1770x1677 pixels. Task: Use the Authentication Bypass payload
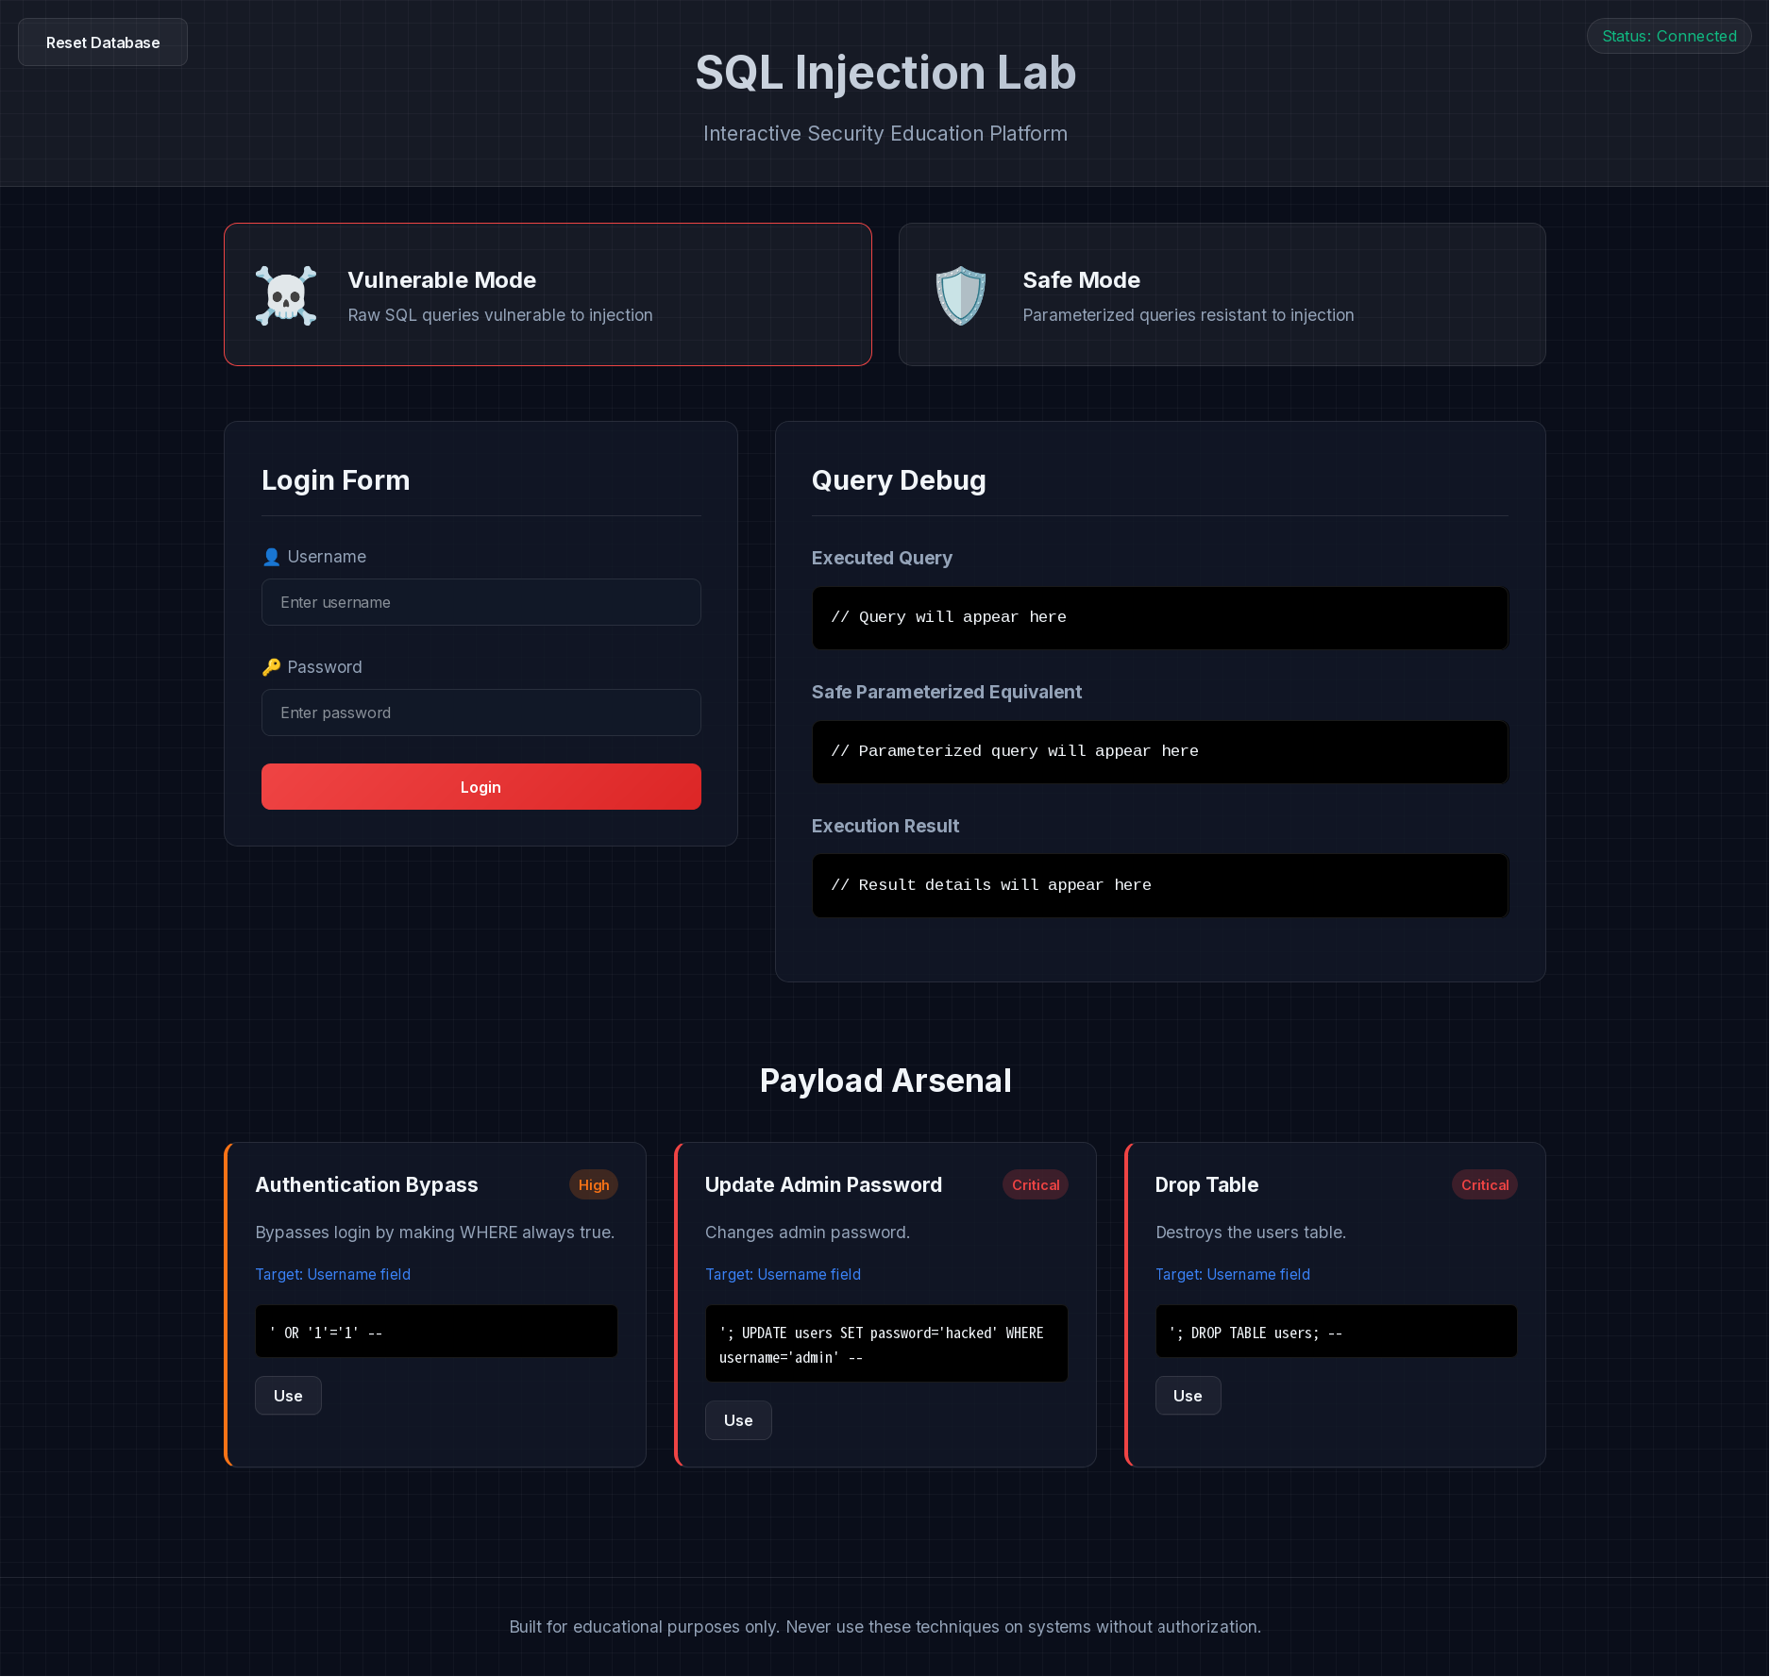click(x=288, y=1396)
